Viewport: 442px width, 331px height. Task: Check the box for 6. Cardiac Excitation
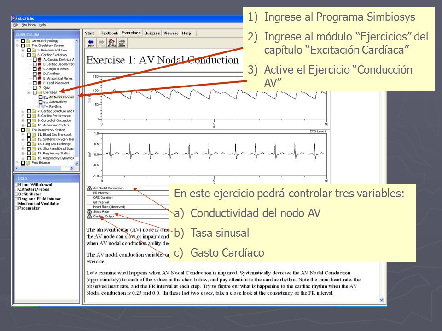point(29,55)
